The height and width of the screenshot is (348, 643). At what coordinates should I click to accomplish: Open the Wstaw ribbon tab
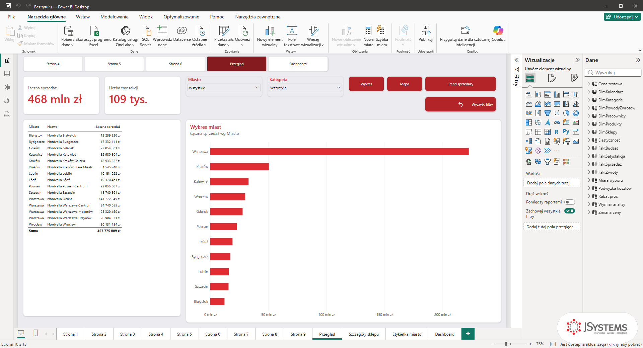coord(83,17)
